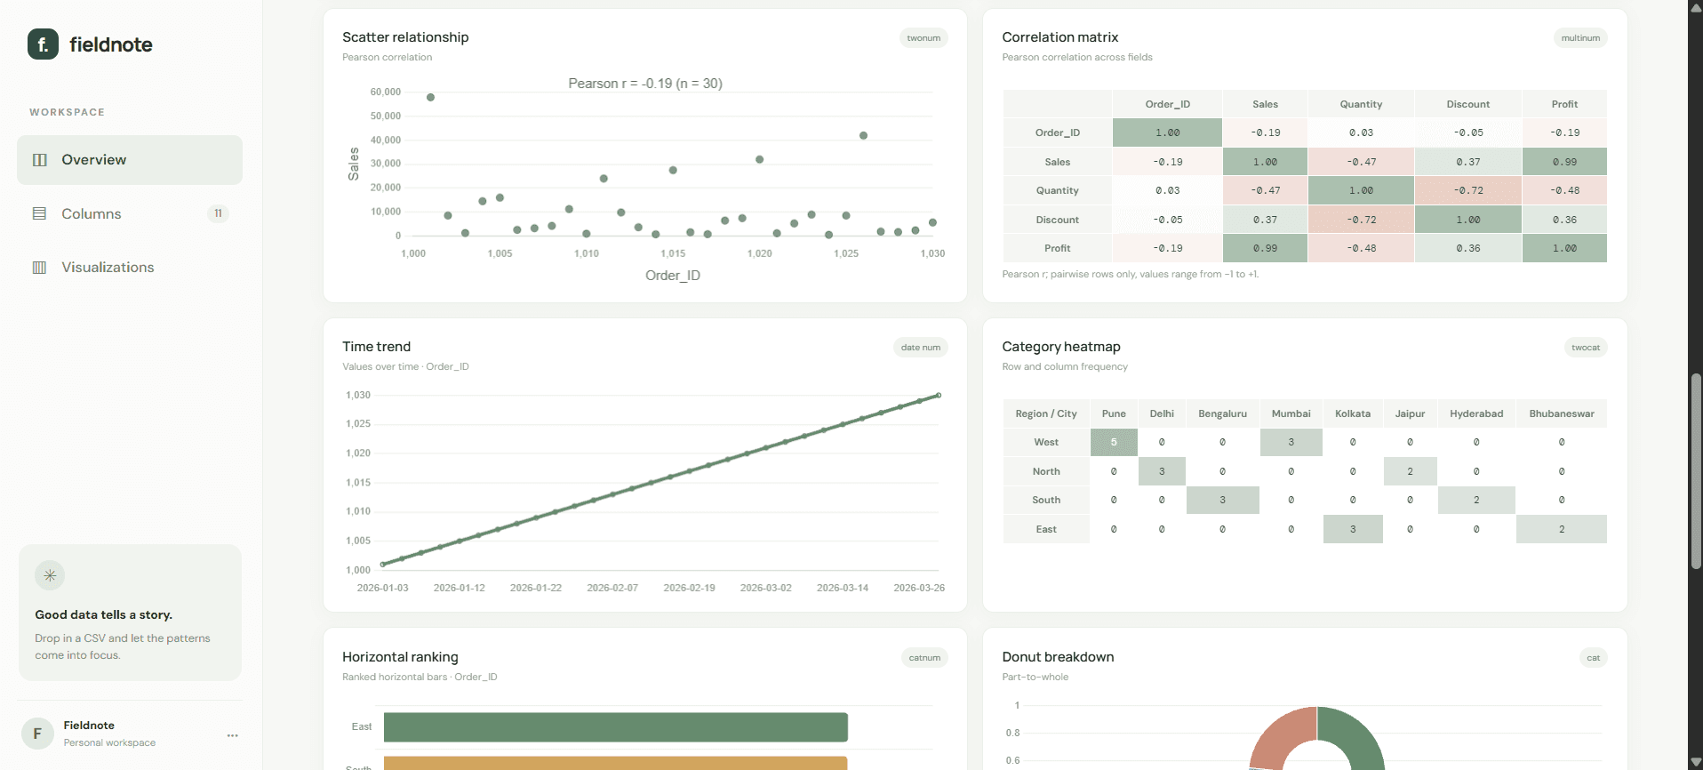The width and height of the screenshot is (1703, 770).
Task: Click the scrollbar up arrow
Action: click(1696, 7)
